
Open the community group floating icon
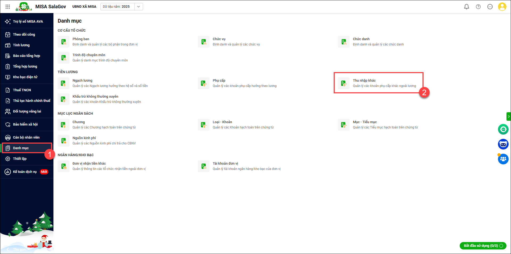click(x=503, y=159)
